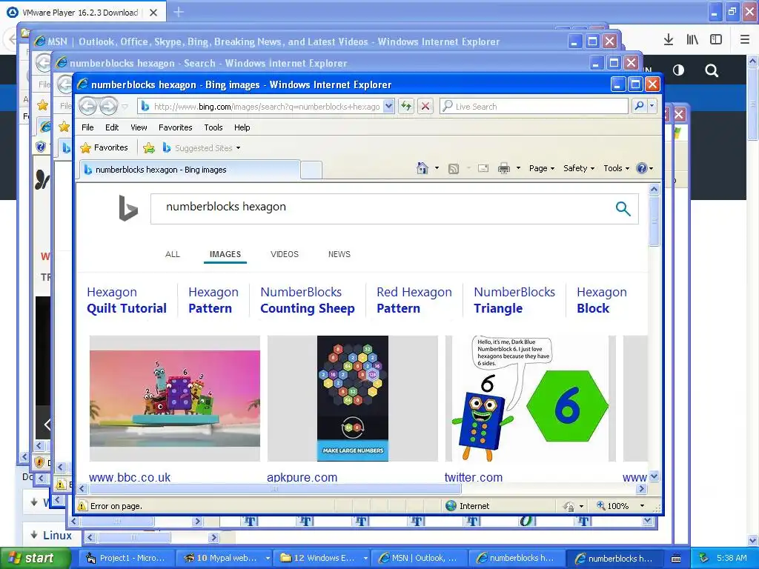
Task: Toggle the Firefox sidebar icon
Action: tap(716, 40)
